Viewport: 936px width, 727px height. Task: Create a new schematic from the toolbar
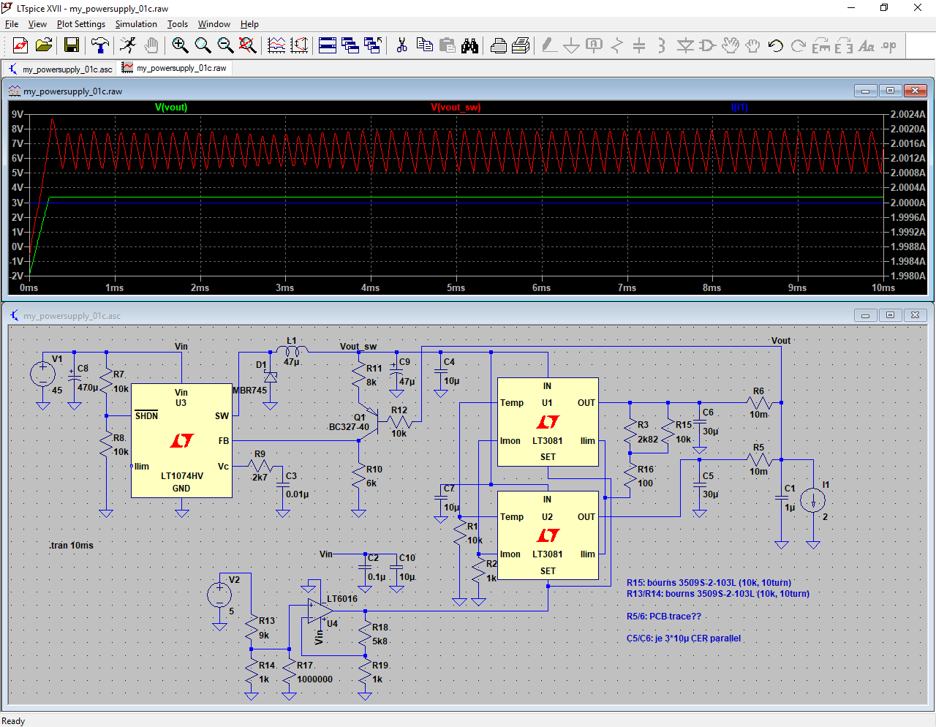(x=20, y=45)
